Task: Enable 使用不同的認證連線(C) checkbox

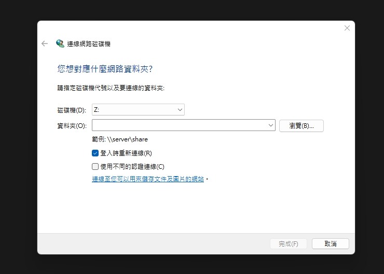Action: coord(95,166)
